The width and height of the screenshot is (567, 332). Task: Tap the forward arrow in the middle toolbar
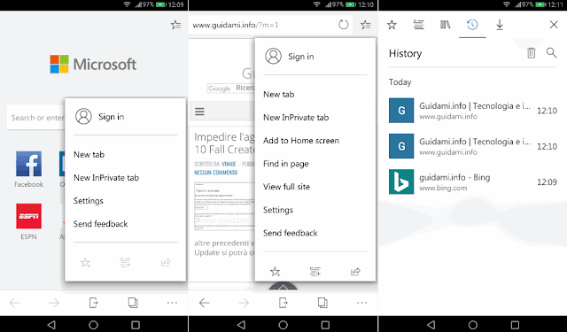pos(244,303)
